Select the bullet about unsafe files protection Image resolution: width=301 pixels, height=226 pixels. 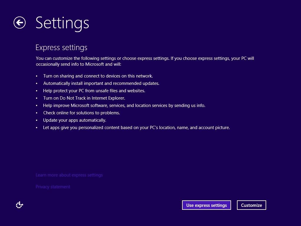pyautogui.click(x=94, y=90)
